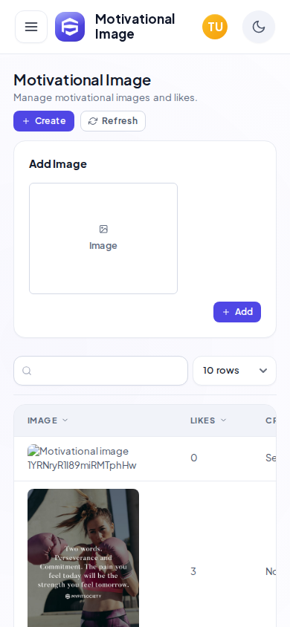This screenshot has width=290, height=627.
Task: Open the 10 rows dropdown
Action: [234, 371]
